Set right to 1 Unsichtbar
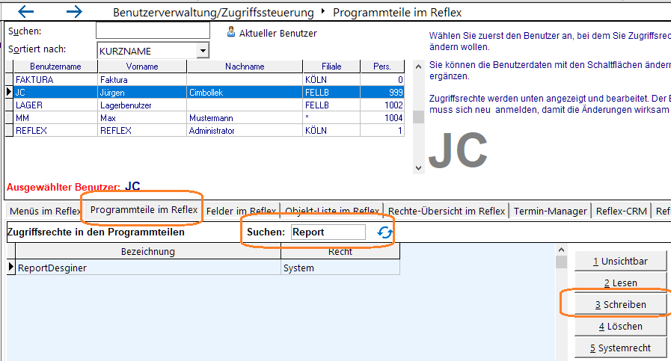This screenshot has width=671, height=361. click(x=620, y=262)
